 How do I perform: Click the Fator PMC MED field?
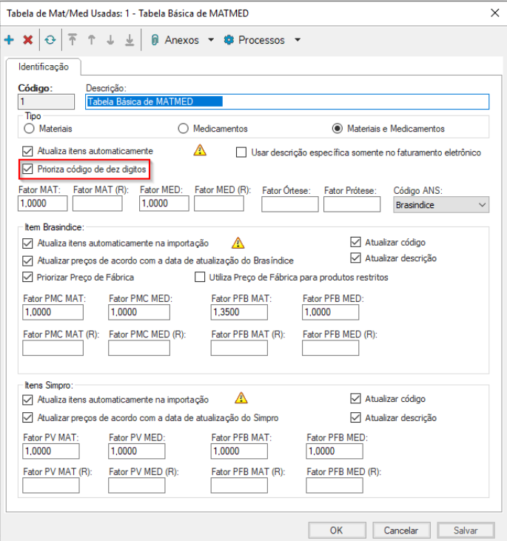pyautogui.click(x=139, y=312)
